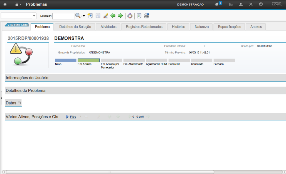Click the Home icon in header
286x174 pixels.
point(5,4)
